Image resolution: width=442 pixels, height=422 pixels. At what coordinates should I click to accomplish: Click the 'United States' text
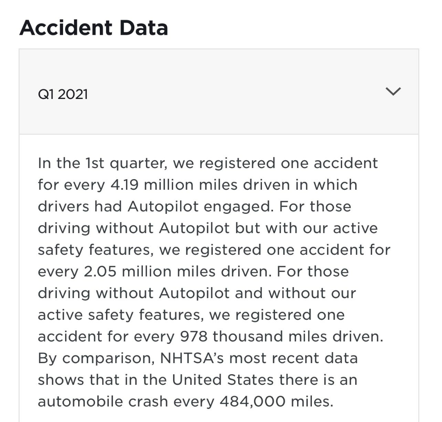point(223,380)
